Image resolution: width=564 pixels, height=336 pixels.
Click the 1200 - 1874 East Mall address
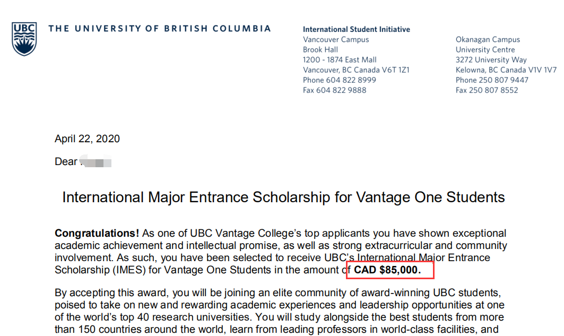pos(340,60)
